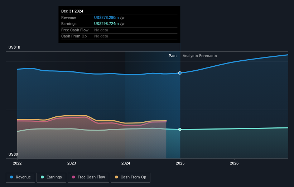Click the Revenue data point marker at 2025

point(180,73)
